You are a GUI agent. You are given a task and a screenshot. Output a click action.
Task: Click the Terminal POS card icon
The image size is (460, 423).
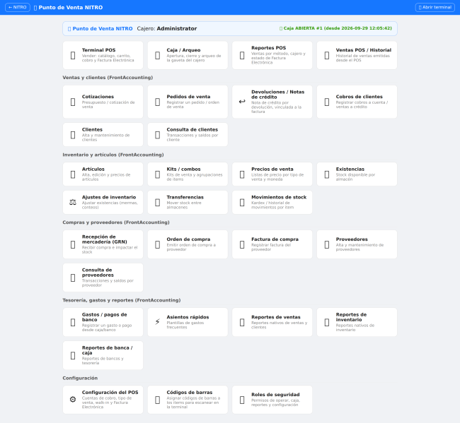pyautogui.click(x=73, y=55)
